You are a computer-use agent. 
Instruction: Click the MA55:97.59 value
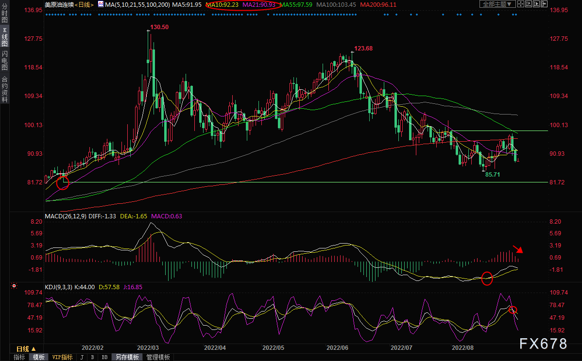click(296, 5)
